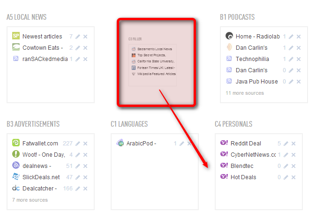Click the Radiolab favicon icon
Image resolution: width=316 pixels, height=220 pixels.
click(229, 36)
